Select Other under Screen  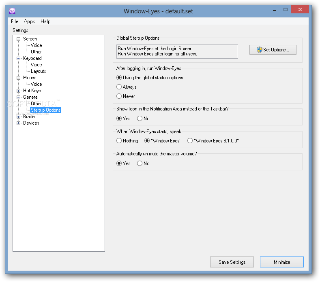click(x=36, y=52)
